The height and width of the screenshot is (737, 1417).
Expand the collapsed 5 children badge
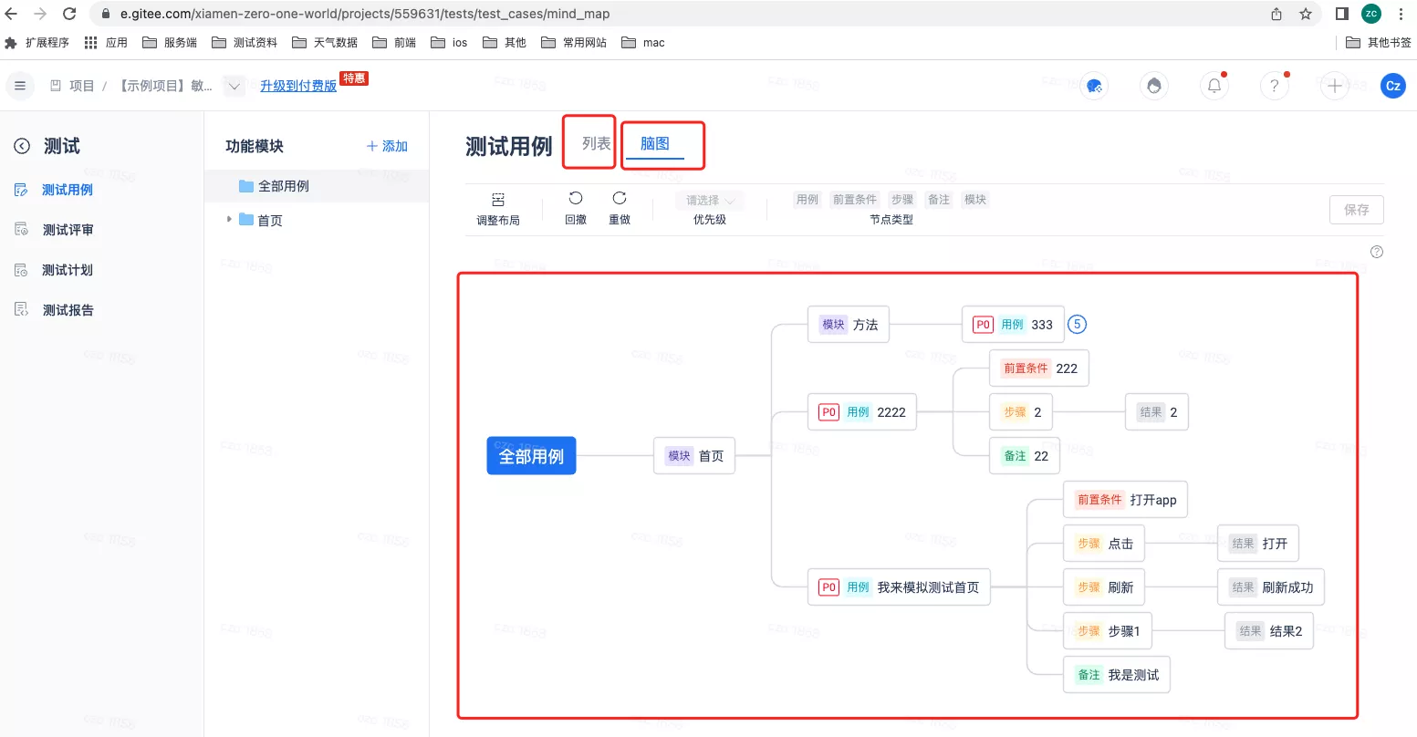coord(1077,324)
